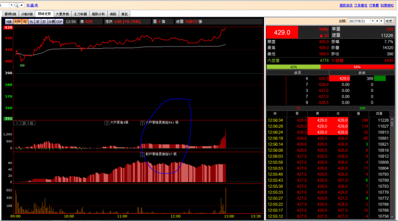Toggle the 均 average line button
Viewport: 398px width, 221px height.
tap(25, 22)
